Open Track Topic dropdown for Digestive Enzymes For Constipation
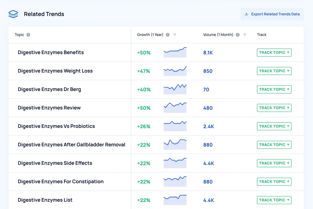 pyautogui.click(x=274, y=182)
